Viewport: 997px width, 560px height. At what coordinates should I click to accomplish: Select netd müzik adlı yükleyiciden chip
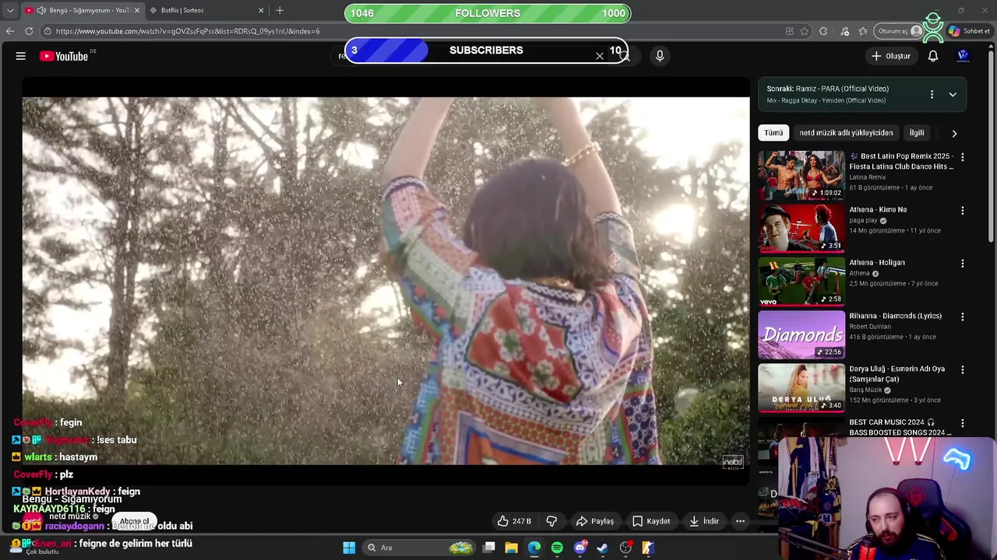pos(846,133)
